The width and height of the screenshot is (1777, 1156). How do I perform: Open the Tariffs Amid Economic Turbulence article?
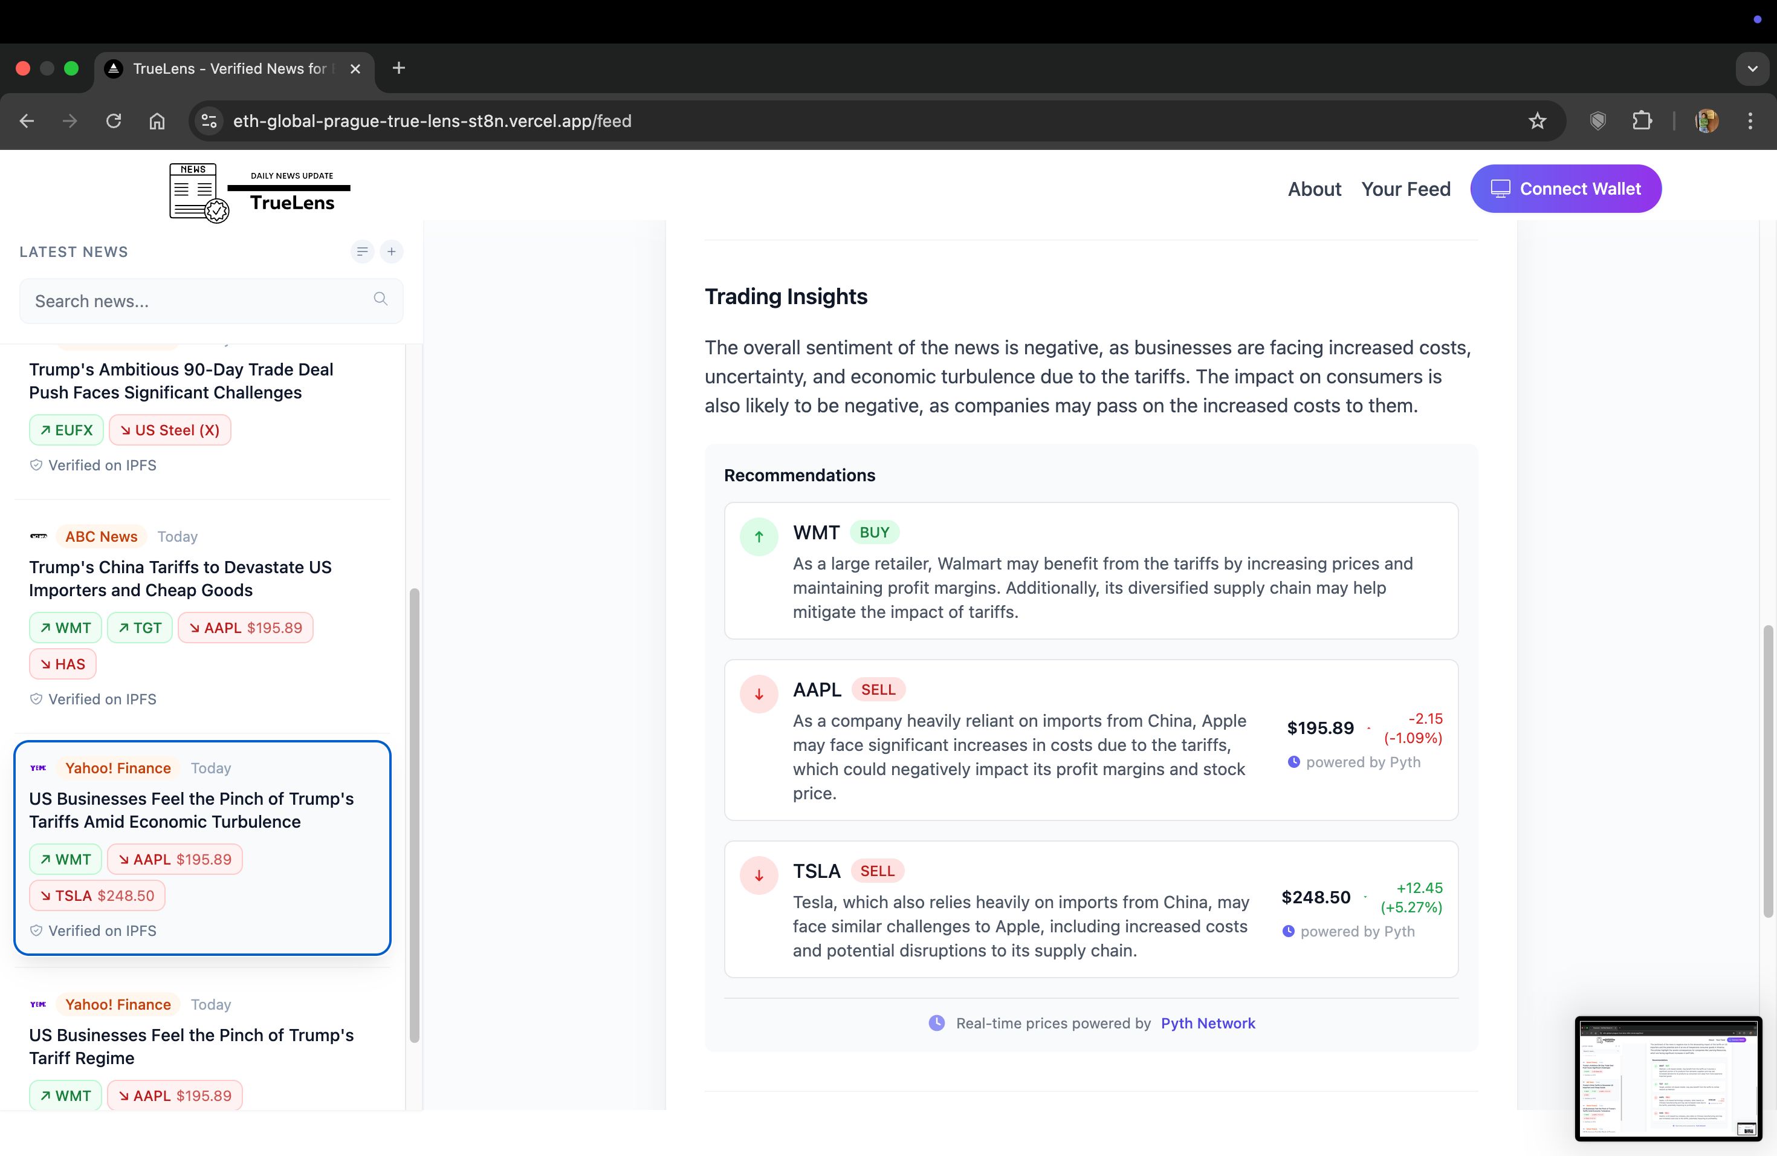[x=191, y=810]
